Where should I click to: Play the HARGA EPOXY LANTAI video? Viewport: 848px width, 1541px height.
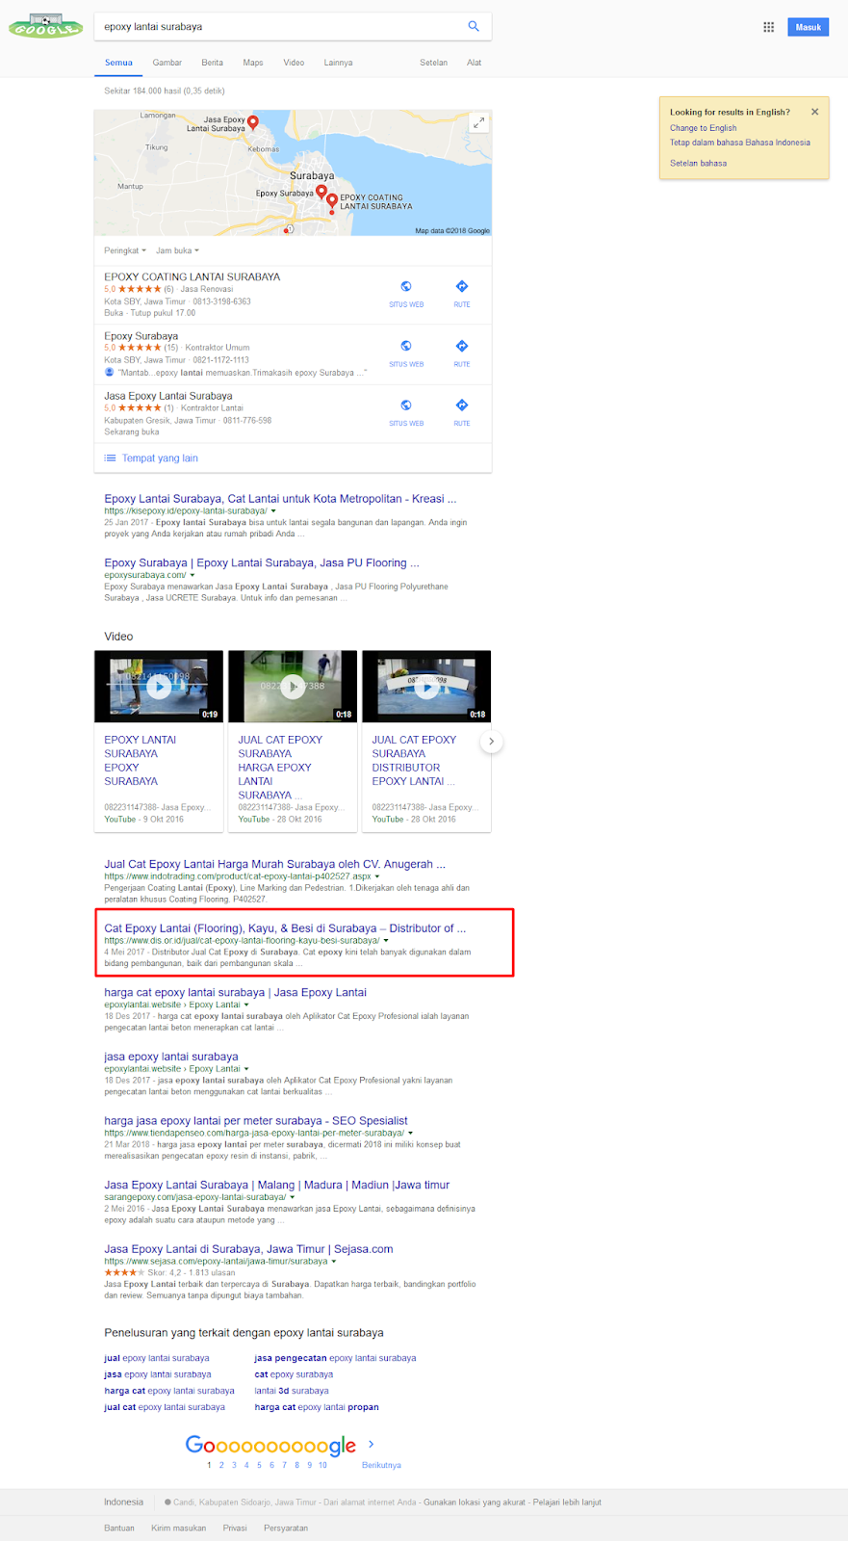[x=293, y=686]
